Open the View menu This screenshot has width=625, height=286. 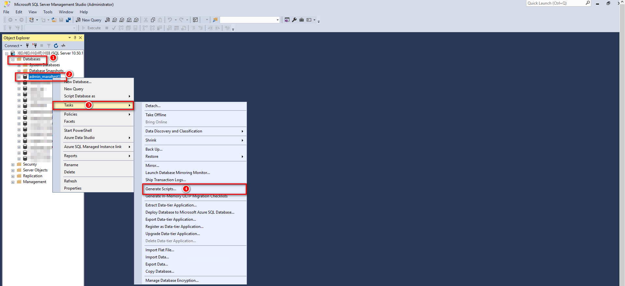coord(33,12)
